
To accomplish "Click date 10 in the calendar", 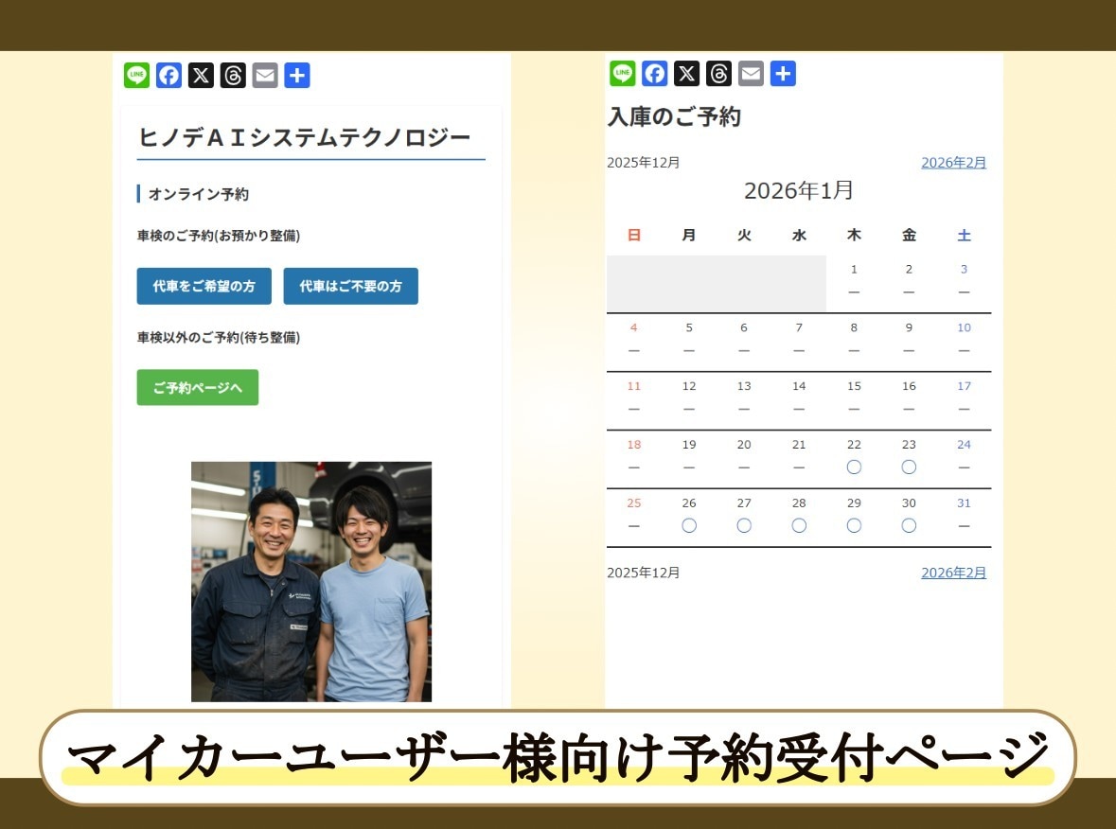I will tap(964, 328).
